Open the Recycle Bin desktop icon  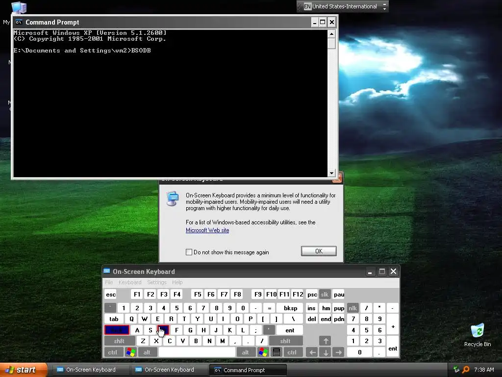(x=477, y=335)
